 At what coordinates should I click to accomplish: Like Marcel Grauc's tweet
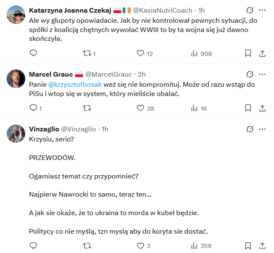[x=141, y=108]
